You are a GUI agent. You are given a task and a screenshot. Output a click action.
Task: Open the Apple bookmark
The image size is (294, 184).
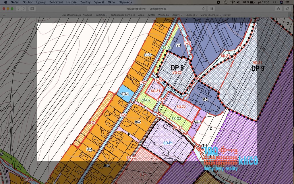[141, 15]
